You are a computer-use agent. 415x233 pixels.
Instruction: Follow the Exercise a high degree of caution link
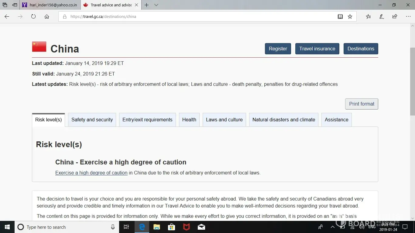pos(91,173)
